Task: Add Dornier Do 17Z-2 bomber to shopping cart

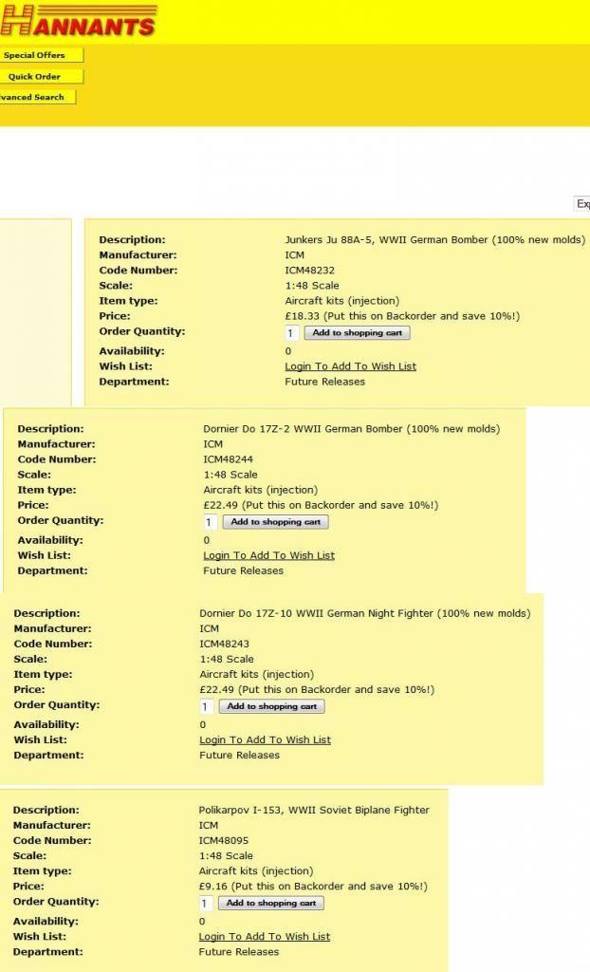Action: [x=275, y=522]
